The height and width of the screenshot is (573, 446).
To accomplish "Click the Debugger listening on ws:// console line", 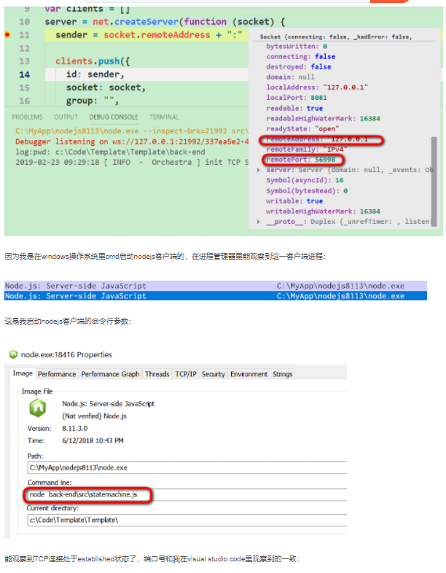I will pyautogui.click(x=132, y=141).
